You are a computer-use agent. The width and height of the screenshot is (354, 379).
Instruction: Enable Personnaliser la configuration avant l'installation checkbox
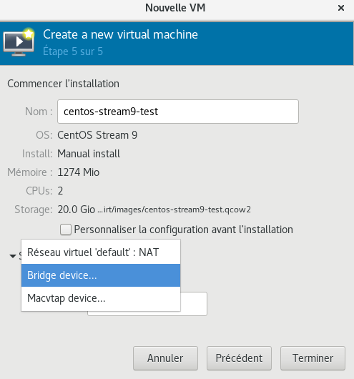(66, 230)
